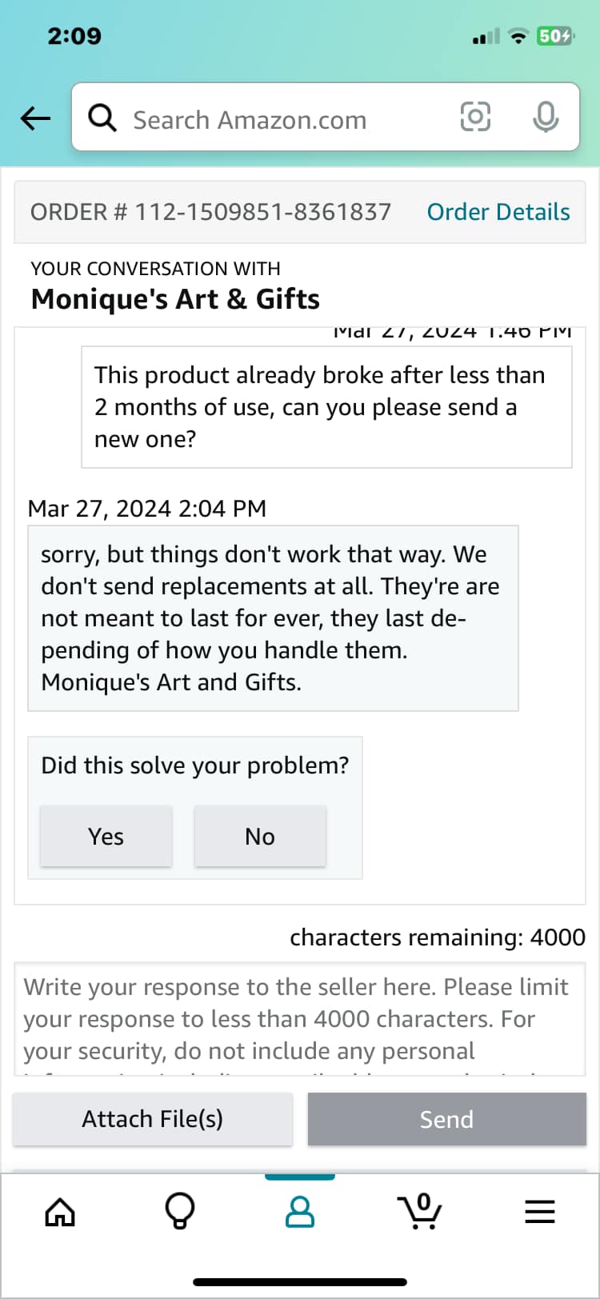The image size is (600, 1299).
Task: Click the Send button
Action: pyautogui.click(x=447, y=1119)
